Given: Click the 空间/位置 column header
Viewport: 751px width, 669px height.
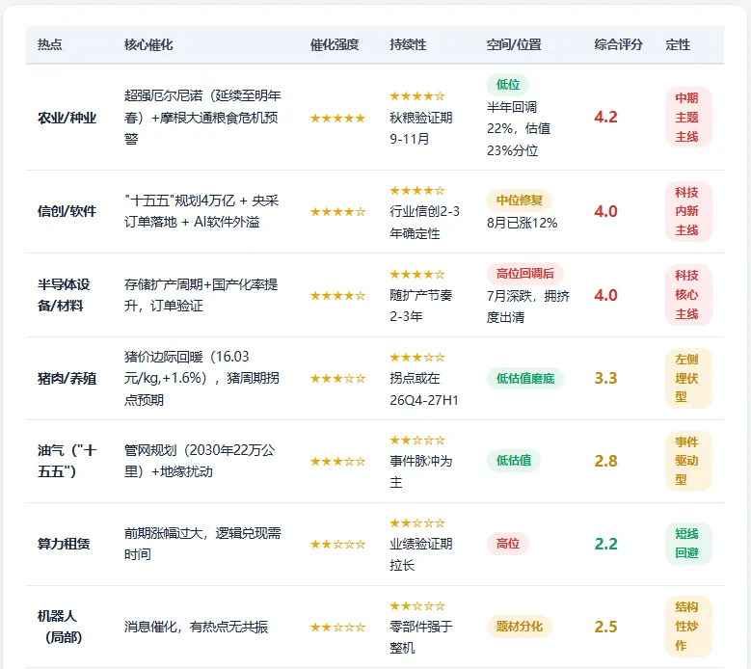Looking at the screenshot, I should [514, 45].
